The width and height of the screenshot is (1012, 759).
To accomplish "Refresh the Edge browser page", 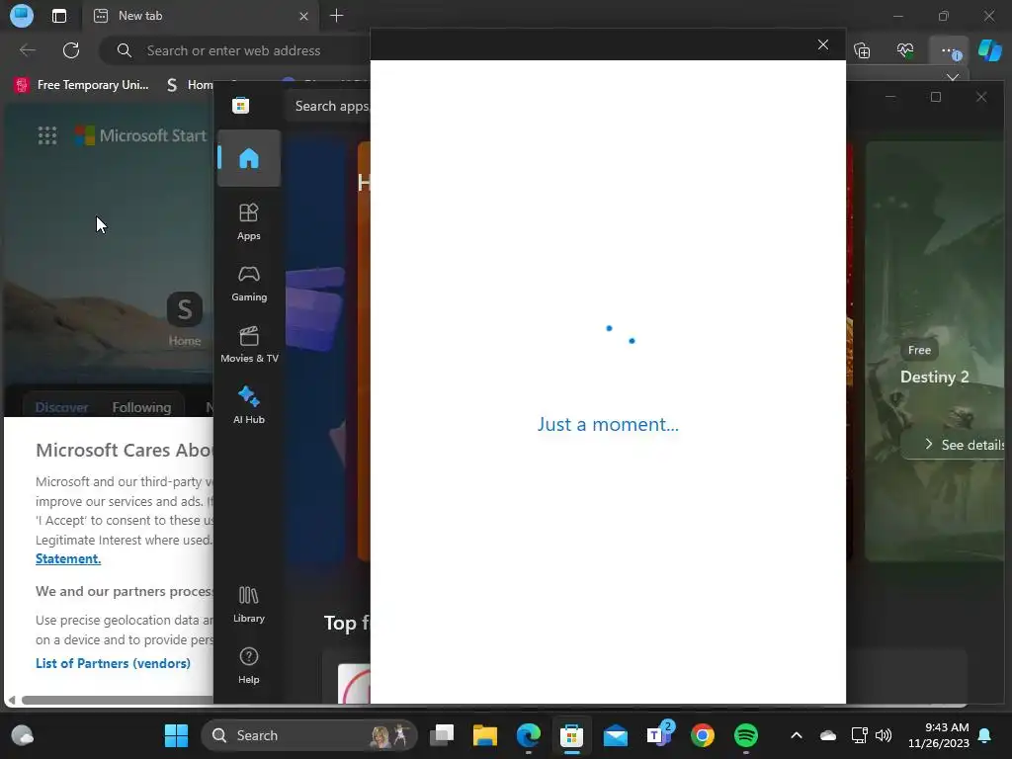I will point(71,50).
